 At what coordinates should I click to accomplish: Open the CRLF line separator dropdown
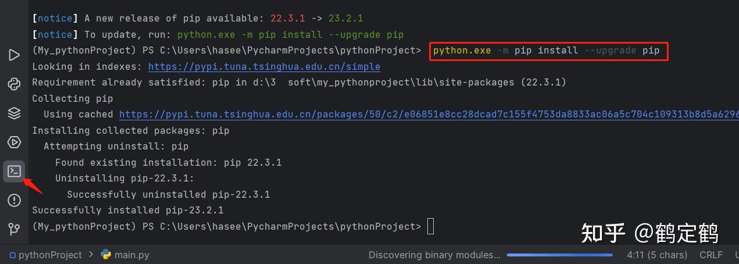(711, 255)
